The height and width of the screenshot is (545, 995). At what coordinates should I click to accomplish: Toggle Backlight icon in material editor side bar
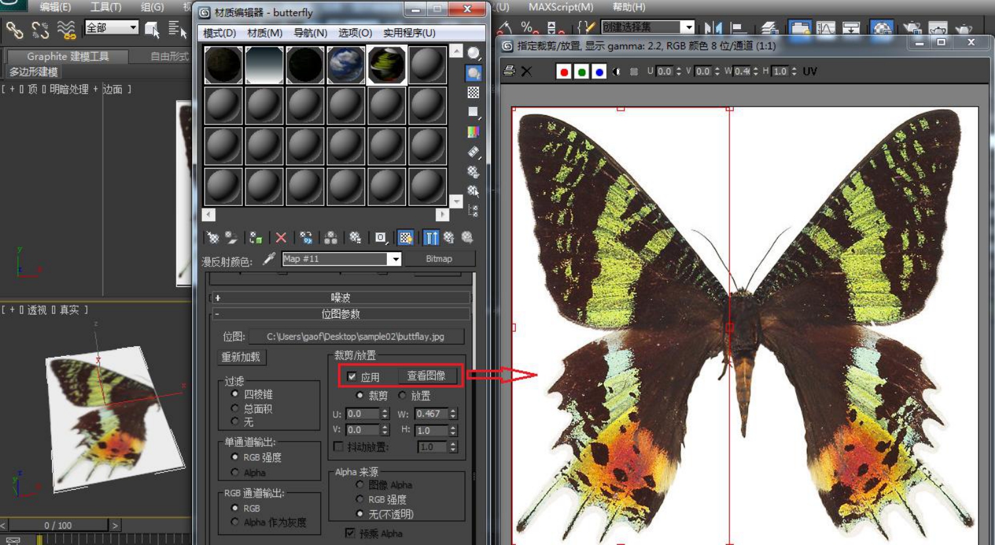[474, 73]
